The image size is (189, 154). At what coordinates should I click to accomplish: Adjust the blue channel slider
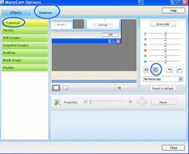[x=165, y=61]
